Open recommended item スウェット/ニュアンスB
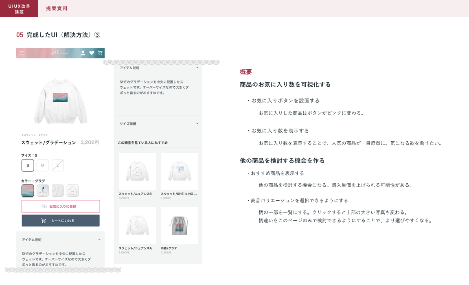 137,171
